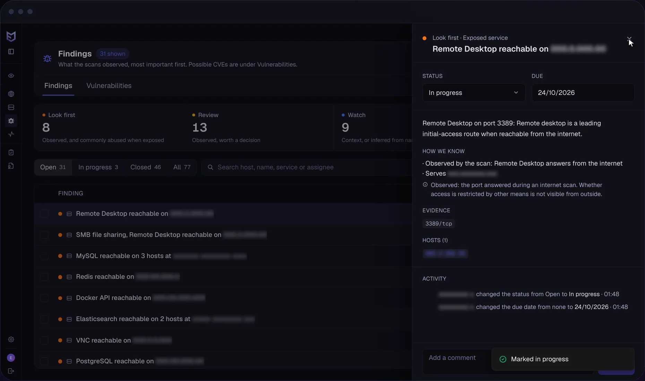The width and height of the screenshot is (645, 381).
Task: Click the host icon on VNC reachable row
Action: (x=69, y=340)
